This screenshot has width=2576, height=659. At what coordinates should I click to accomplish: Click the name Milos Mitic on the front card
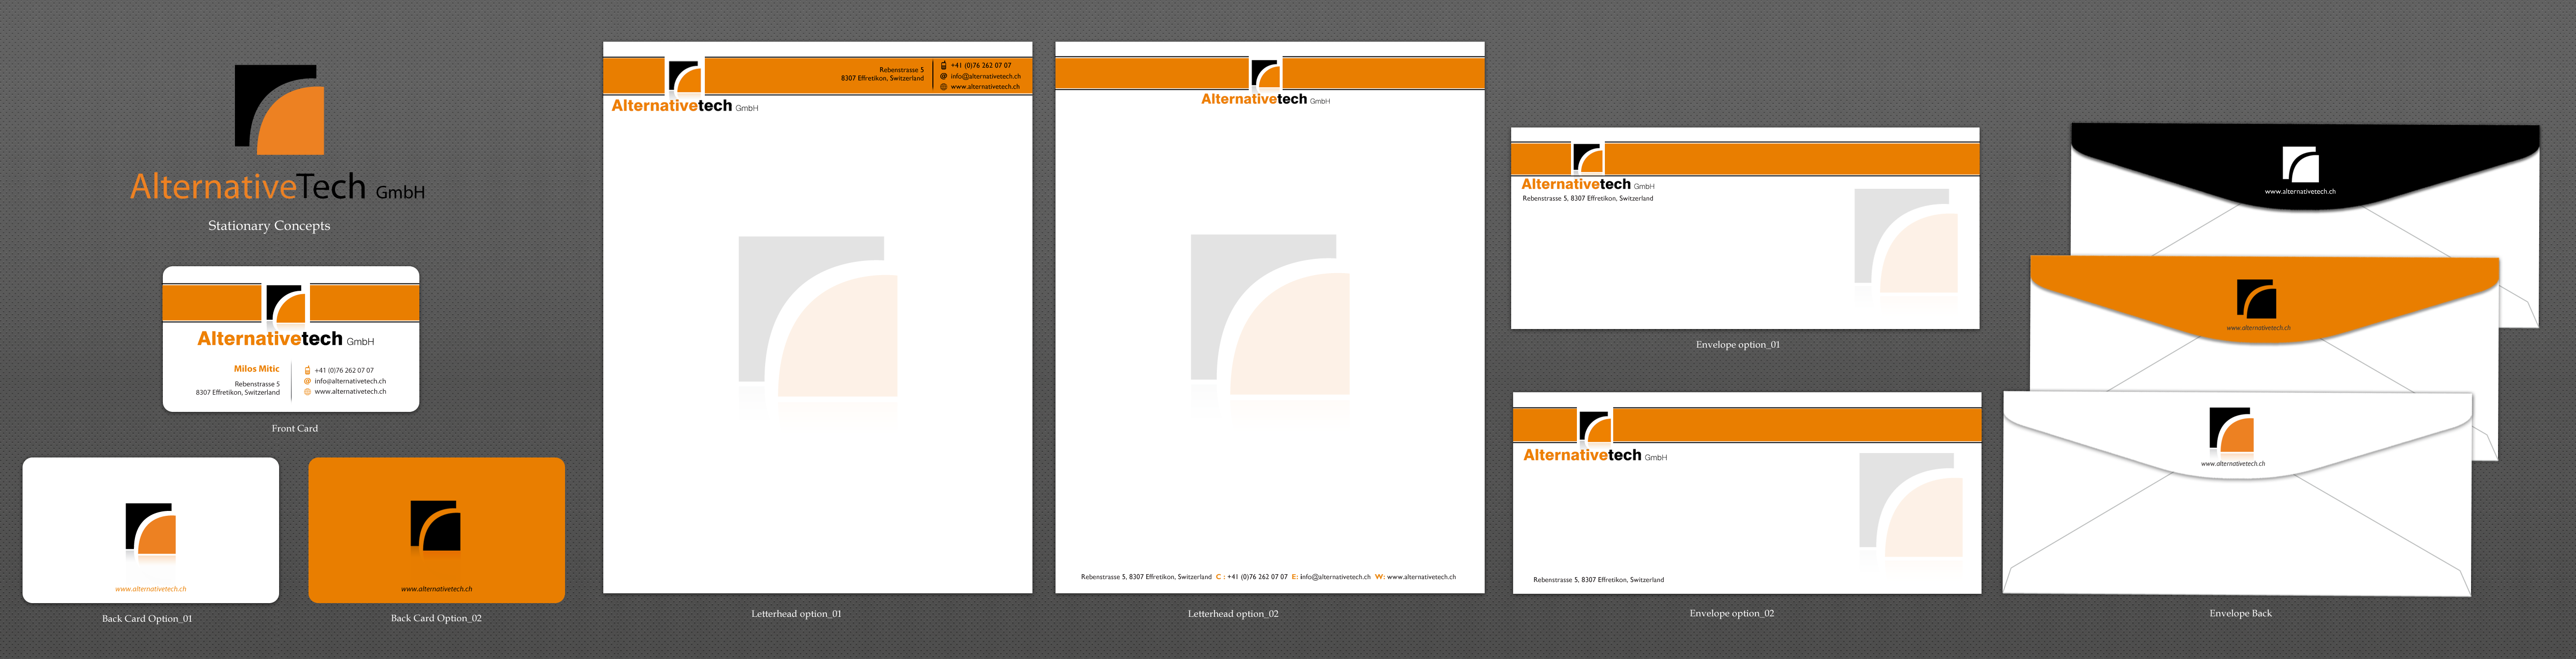point(256,369)
